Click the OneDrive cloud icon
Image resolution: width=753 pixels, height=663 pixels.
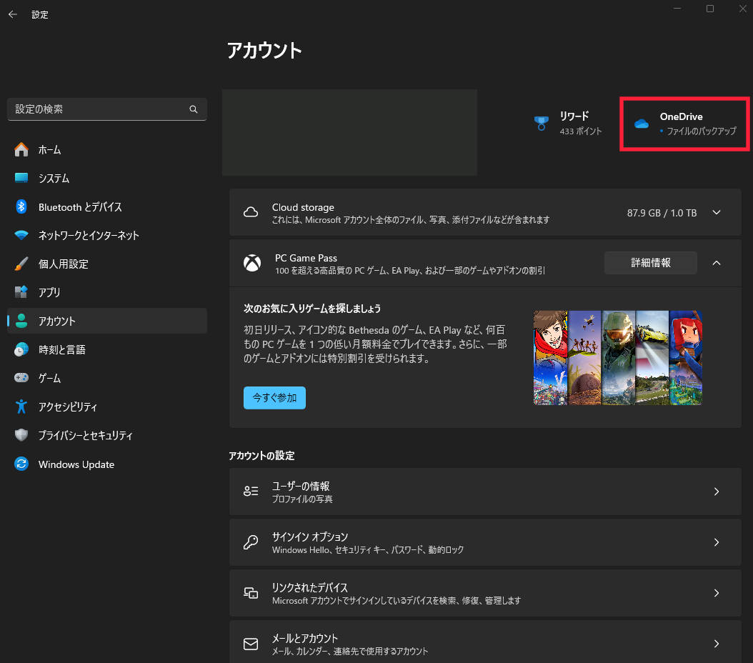pyautogui.click(x=641, y=124)
